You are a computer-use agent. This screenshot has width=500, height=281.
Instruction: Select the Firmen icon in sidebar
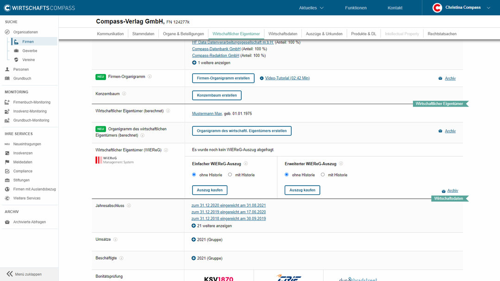click(16, 42)
